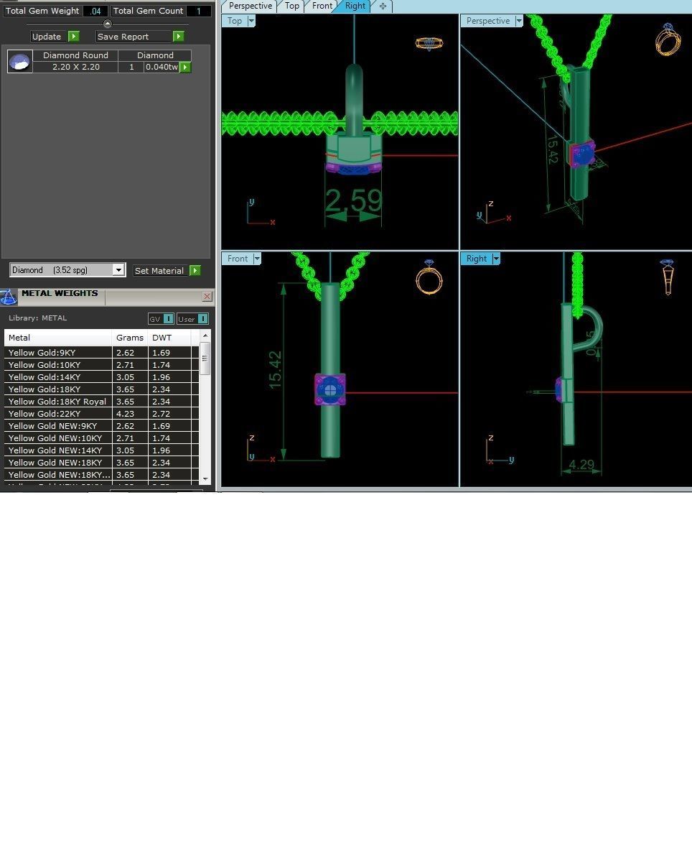Select the Yellow Gold:10KY row
The width and height of the screenshot is (692, 865).
coord(101,365)
